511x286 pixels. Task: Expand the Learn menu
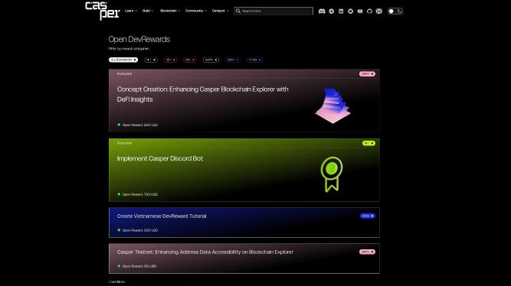tap(130, 11)
